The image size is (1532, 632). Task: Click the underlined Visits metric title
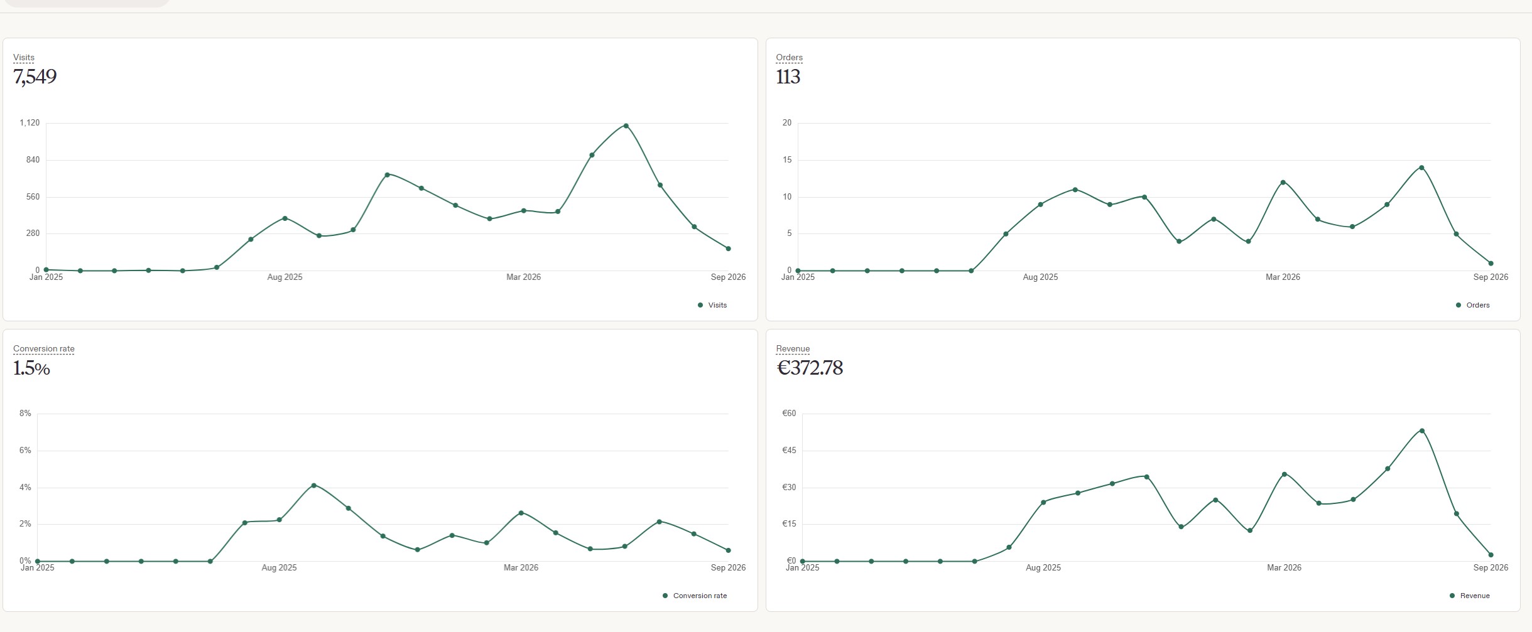24,57
